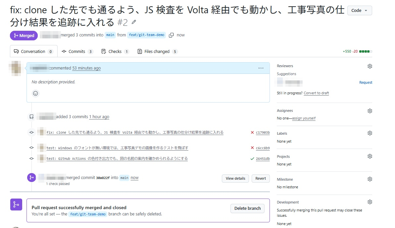
Task: Open the Development settings gear
Action: tap(370, 202)
